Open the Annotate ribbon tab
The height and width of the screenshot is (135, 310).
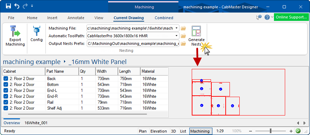[x=76, y=18]
